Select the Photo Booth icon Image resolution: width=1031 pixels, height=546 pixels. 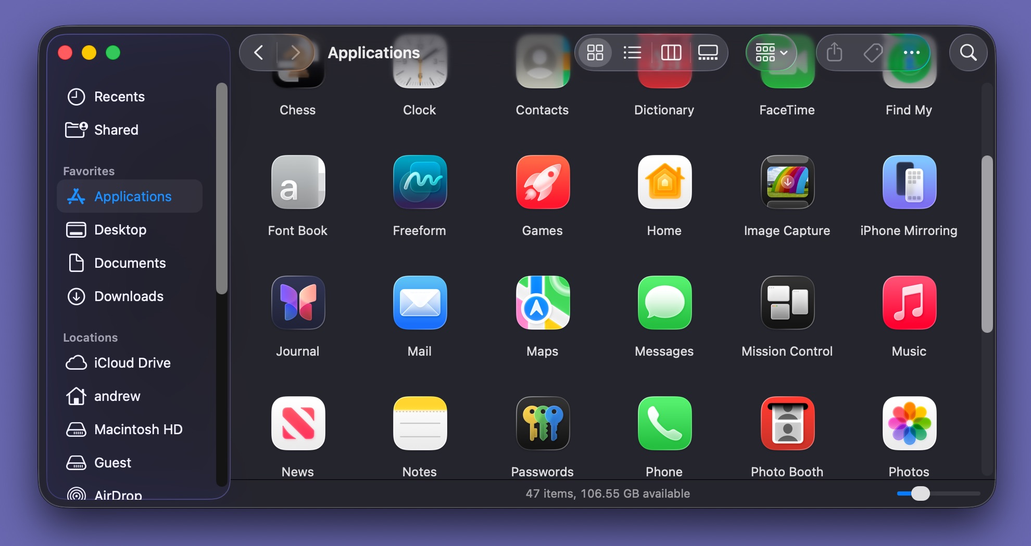(787, 423)
